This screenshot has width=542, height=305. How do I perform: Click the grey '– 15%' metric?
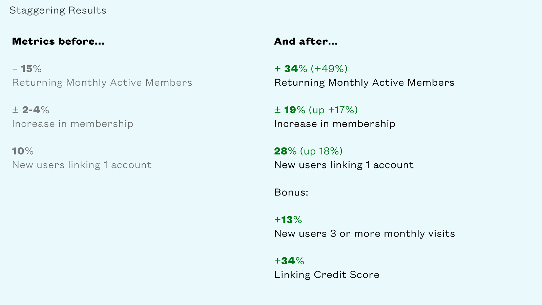[x=27, y=69]
